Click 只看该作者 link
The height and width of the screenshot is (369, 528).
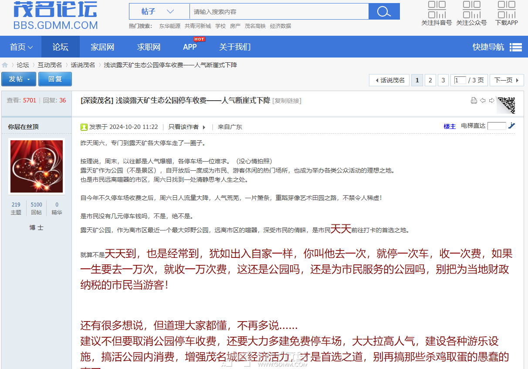click(x=183, y=127)
